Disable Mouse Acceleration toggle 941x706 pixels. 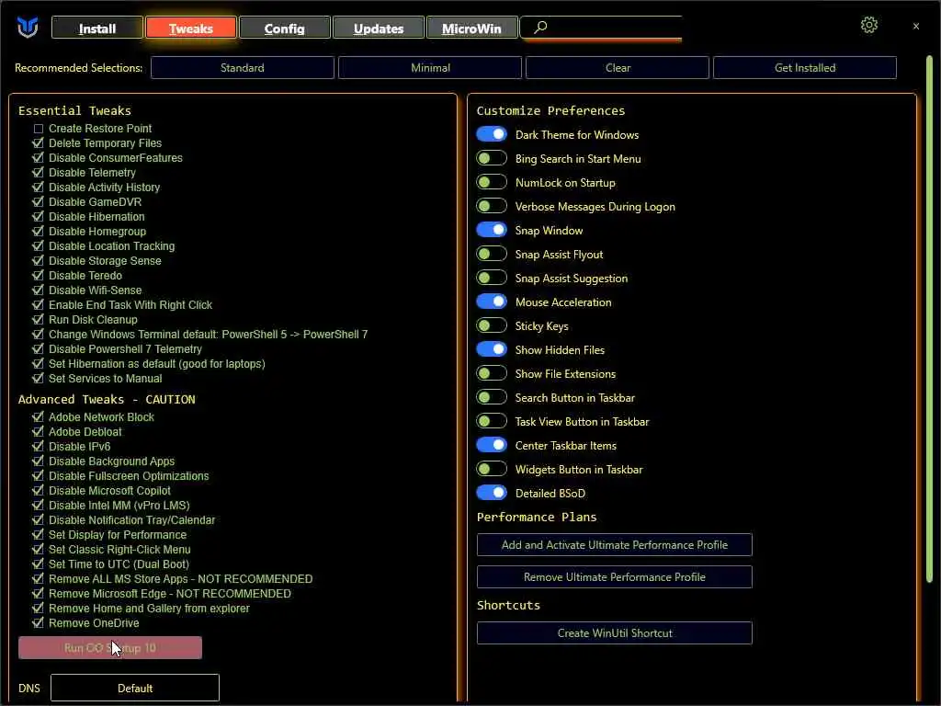[492, 302]
